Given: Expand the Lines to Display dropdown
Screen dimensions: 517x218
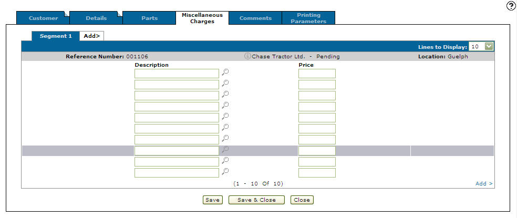Looking at the screenshot, I should 489,47.
